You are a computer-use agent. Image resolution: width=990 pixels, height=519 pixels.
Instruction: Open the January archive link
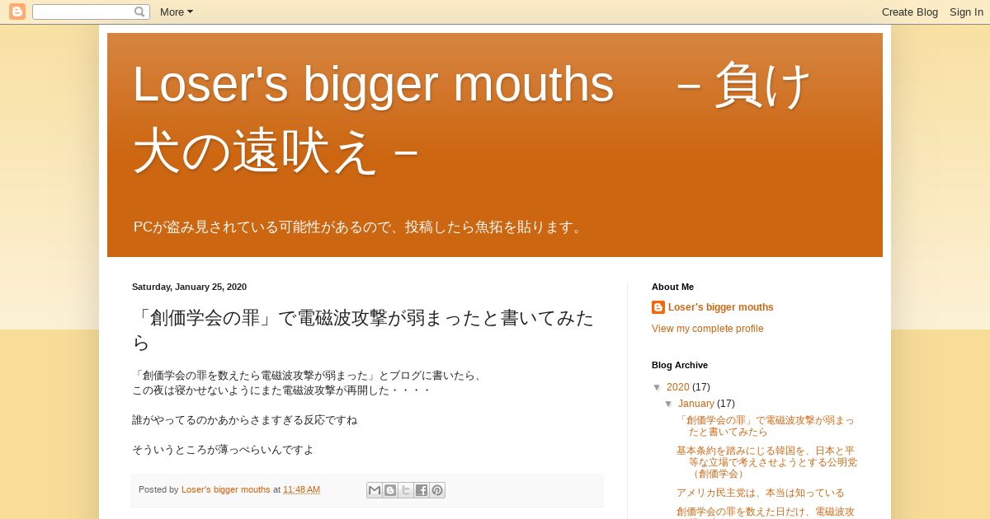pyautogui.click(x=696, y=404)
